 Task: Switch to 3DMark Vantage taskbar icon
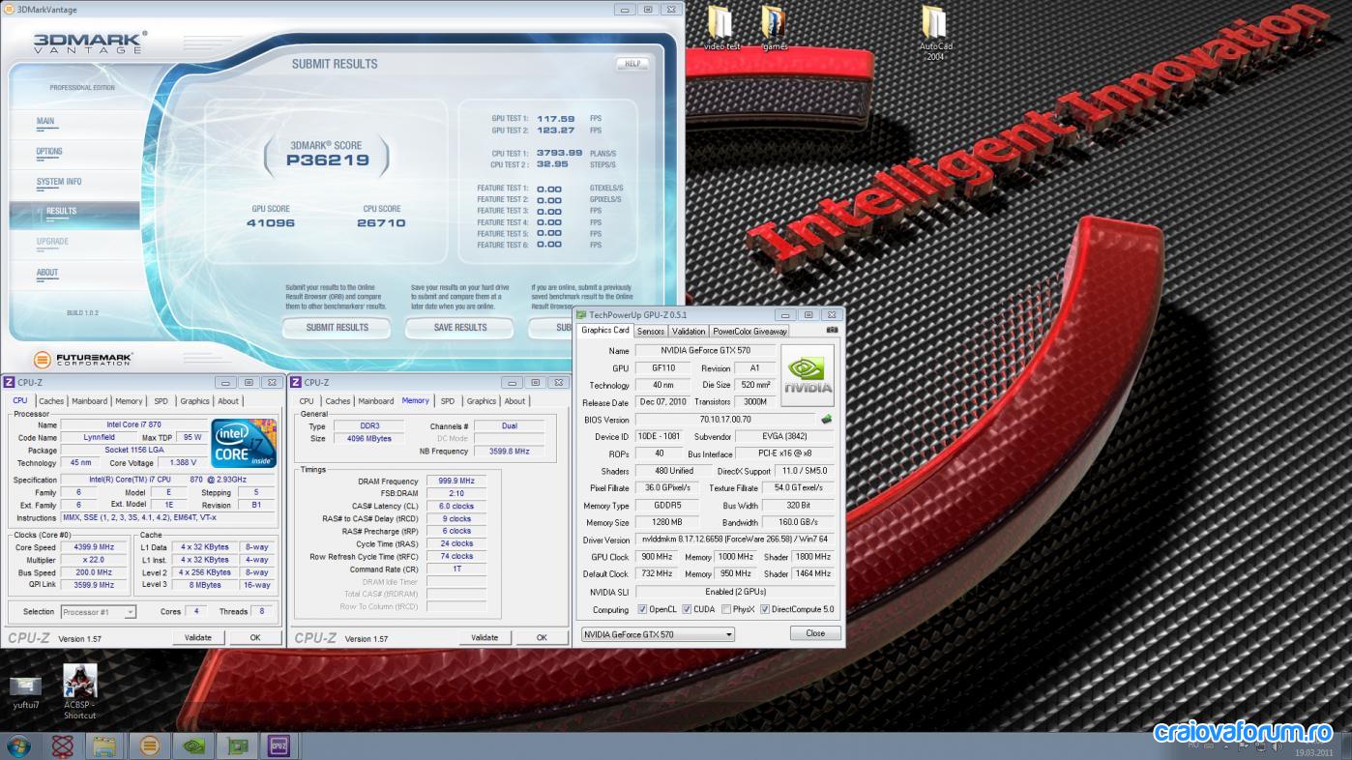[148, 745]
